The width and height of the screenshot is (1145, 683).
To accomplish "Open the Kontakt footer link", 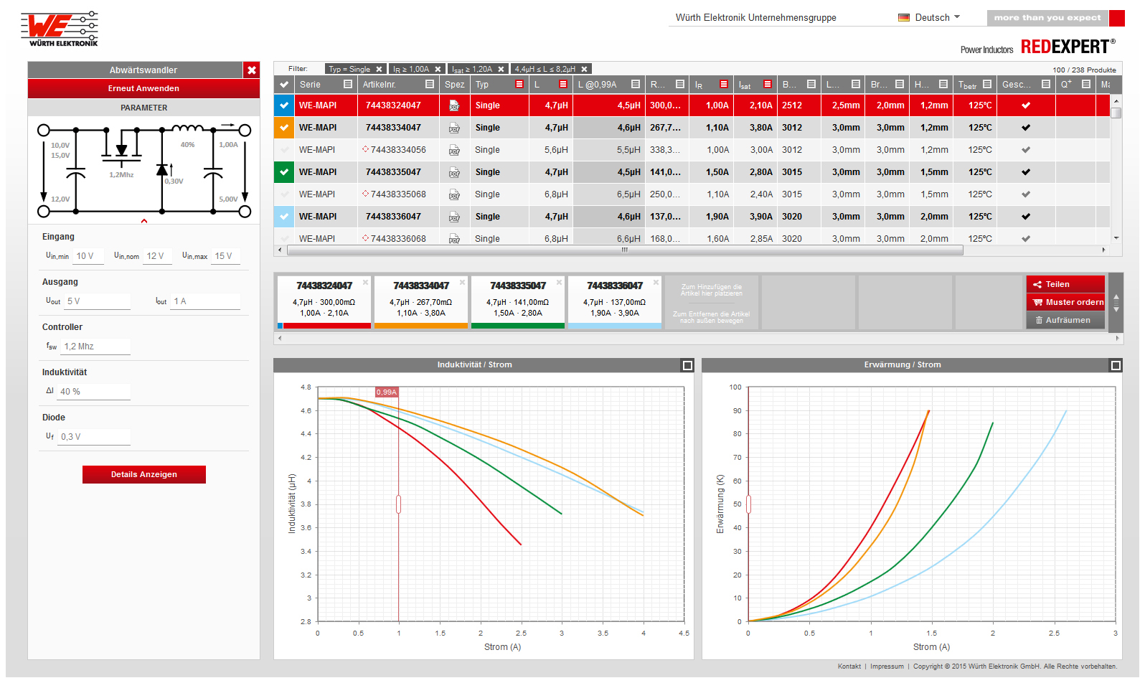I will point(849,666).
